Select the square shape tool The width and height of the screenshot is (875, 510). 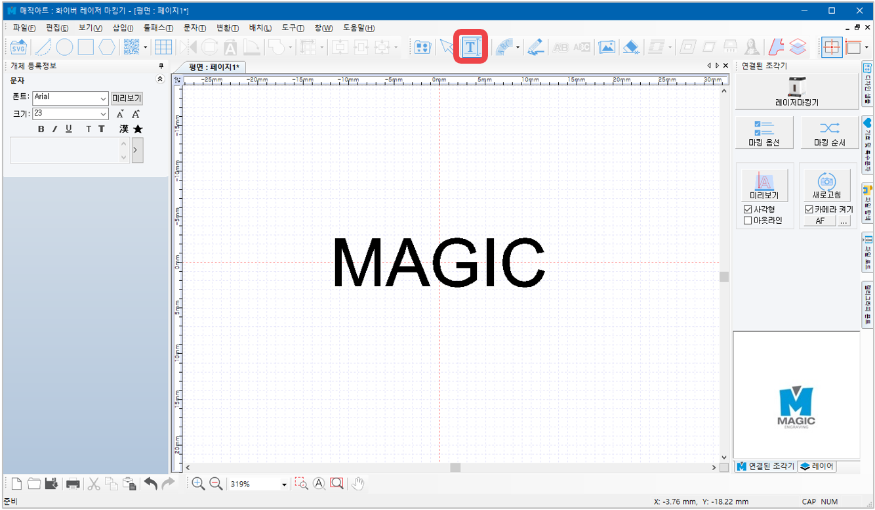86,47
